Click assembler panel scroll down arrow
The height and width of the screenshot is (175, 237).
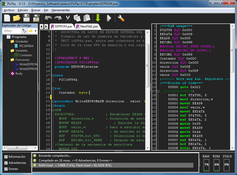(232, 148)
